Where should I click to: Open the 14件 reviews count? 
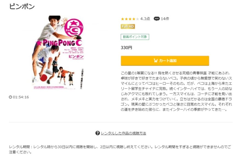[165, 19]
